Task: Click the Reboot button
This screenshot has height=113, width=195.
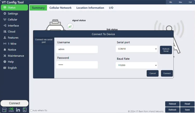Action: pyautogui.click(x=172, y=104)
